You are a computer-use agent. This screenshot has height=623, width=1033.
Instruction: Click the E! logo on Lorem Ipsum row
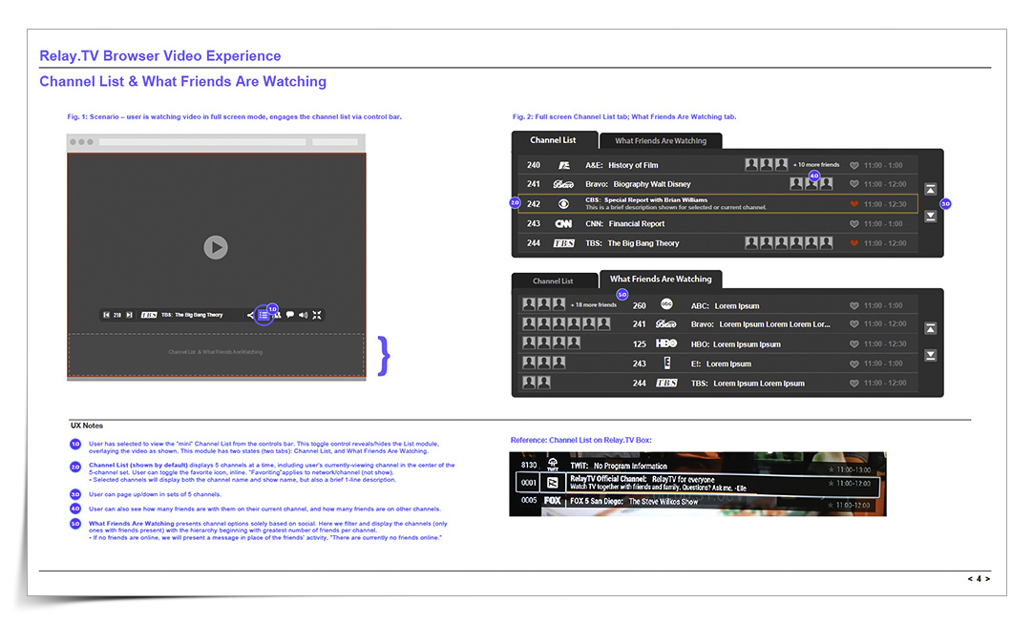point(666,363)
